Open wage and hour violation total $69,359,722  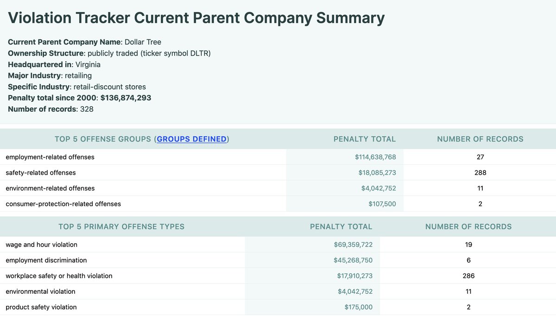[353, 245]
